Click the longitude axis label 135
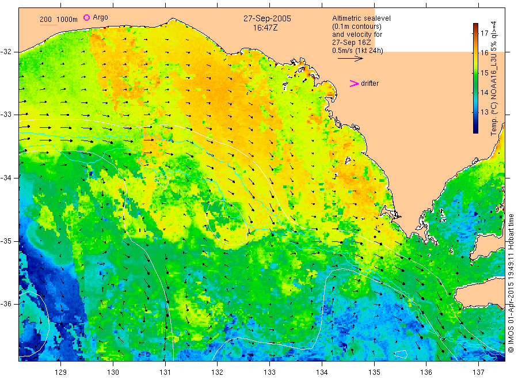The height and width of the screenshot is (380, 518). (374, 373)
